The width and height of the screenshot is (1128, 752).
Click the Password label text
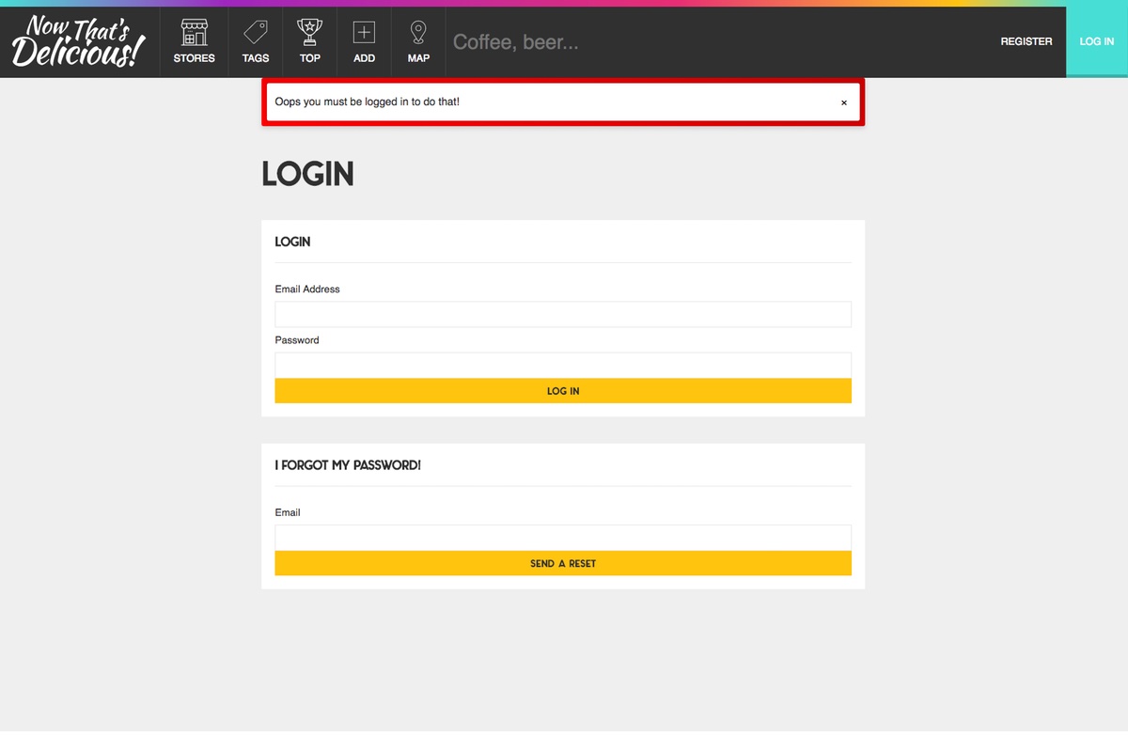coord(297,340)
